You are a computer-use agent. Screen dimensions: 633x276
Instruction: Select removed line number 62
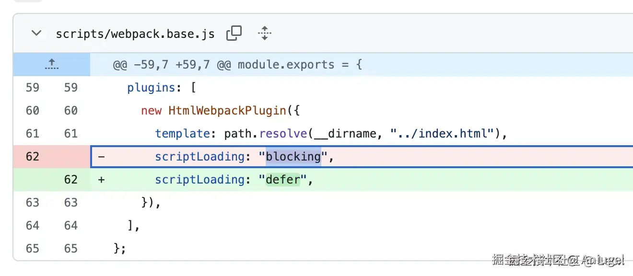(33, 157)
